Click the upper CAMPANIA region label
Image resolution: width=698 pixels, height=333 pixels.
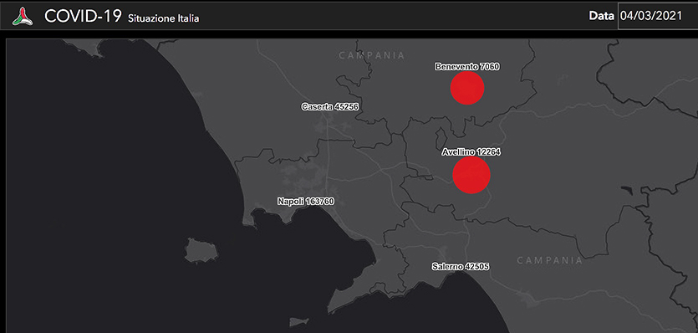pyautogui.click(x=372, y=56)
